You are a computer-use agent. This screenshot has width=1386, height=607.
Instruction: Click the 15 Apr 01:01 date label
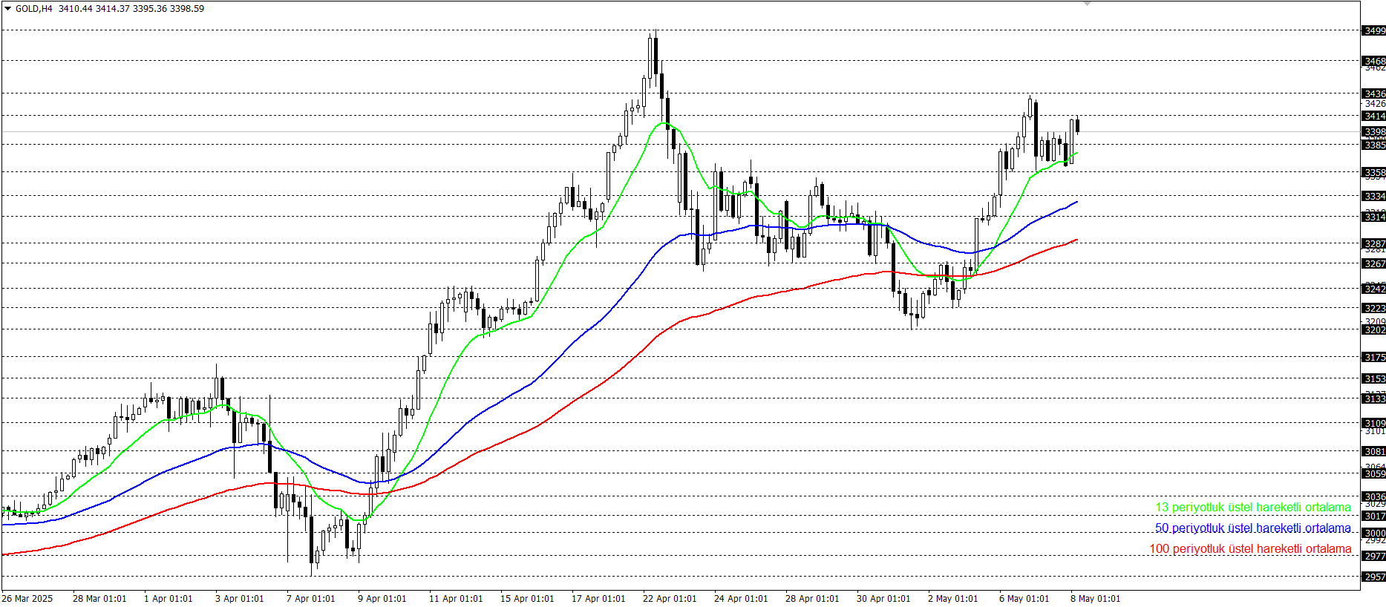pyautogui.click(x=527, y=599)
